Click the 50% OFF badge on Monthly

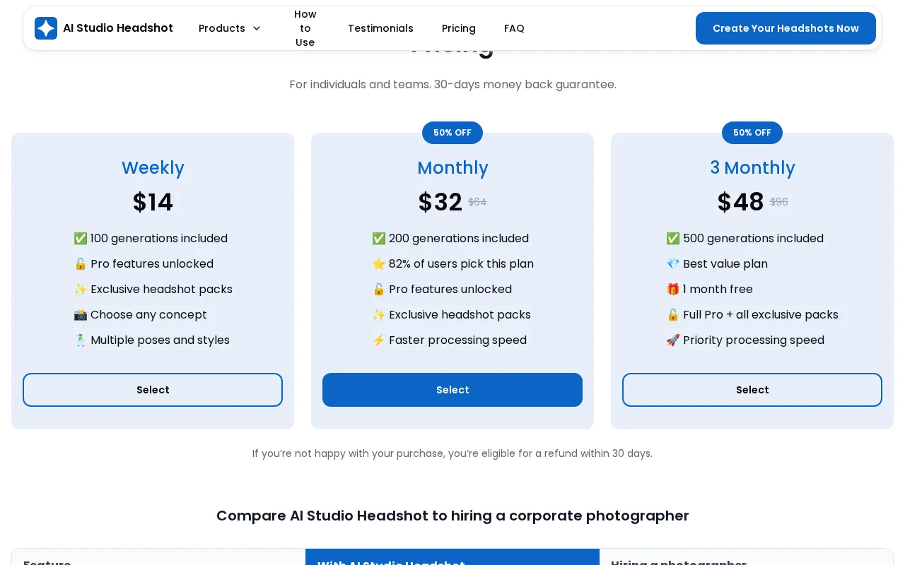(x=452, y=133)
